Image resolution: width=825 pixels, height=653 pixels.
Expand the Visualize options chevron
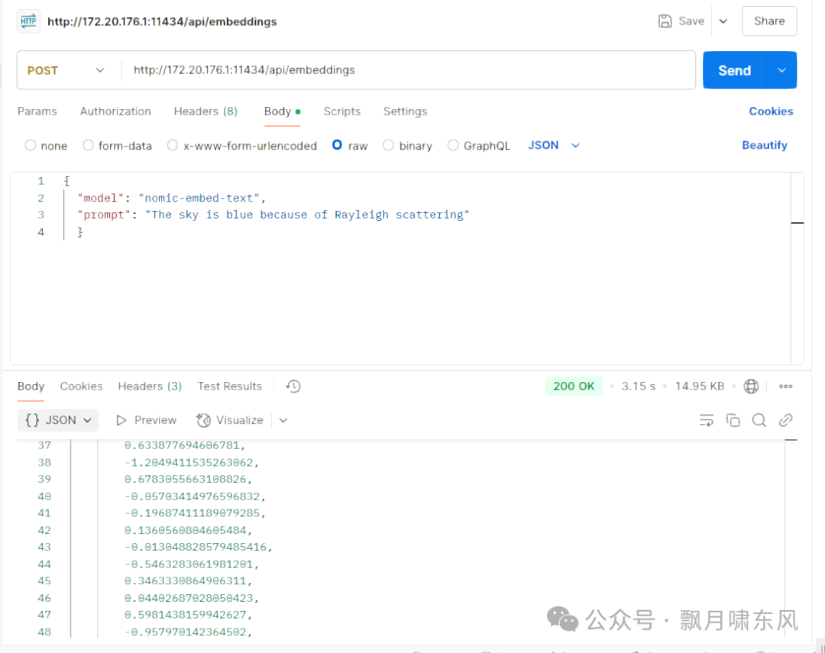click(283, 420)
